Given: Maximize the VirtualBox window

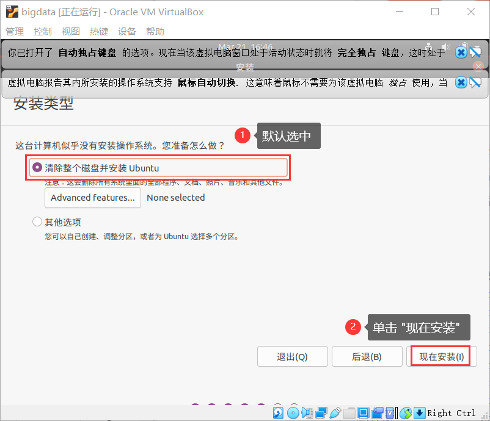Looking at the screenshot, I should (434, 12).
